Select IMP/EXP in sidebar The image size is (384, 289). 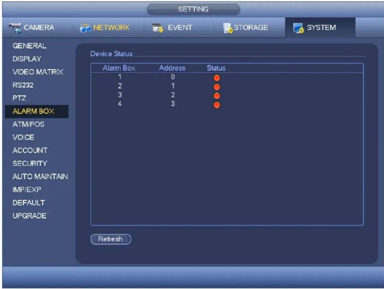27,190
